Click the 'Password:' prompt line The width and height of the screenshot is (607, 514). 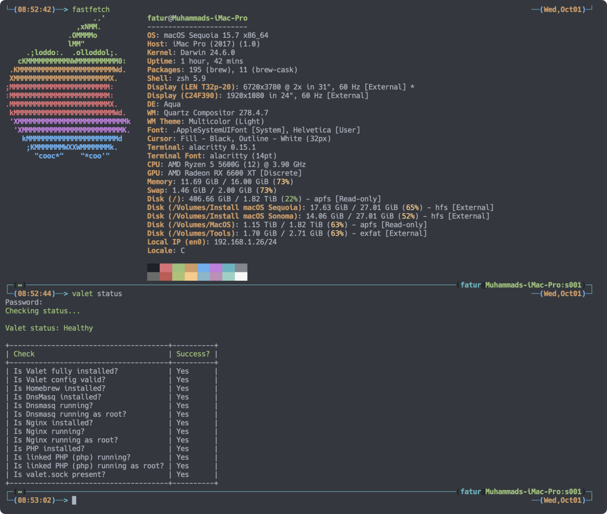coord(23,302)
